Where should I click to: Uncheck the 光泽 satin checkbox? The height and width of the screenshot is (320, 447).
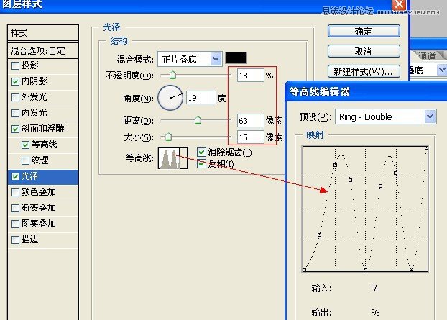tap(15, 177)
